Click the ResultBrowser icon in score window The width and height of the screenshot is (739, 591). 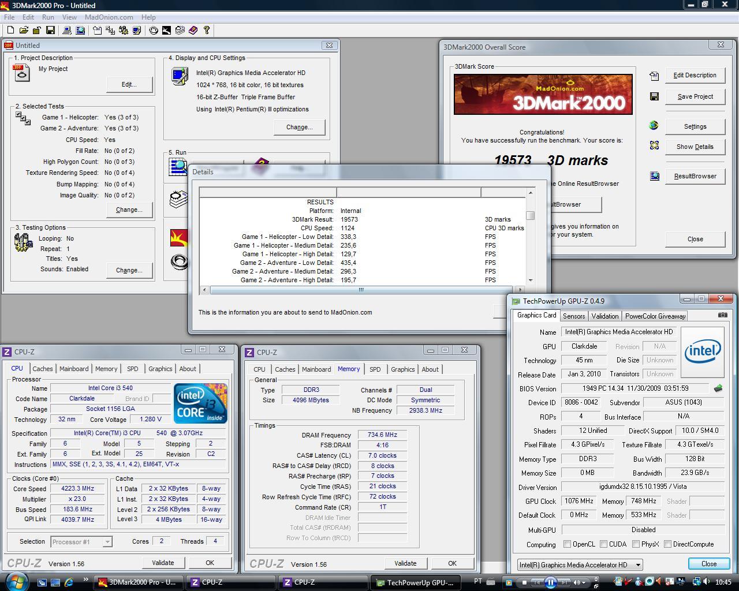(x=654, y=176)
